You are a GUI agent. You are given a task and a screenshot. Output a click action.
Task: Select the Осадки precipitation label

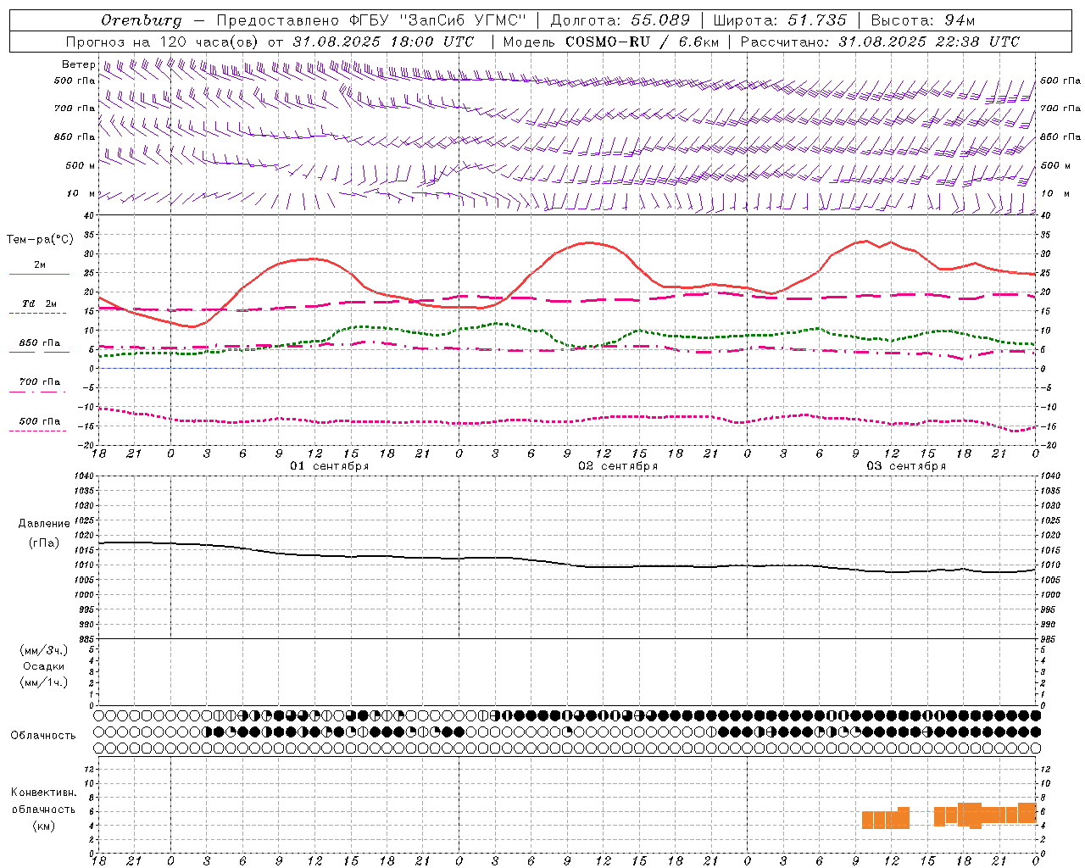[44, 666]
